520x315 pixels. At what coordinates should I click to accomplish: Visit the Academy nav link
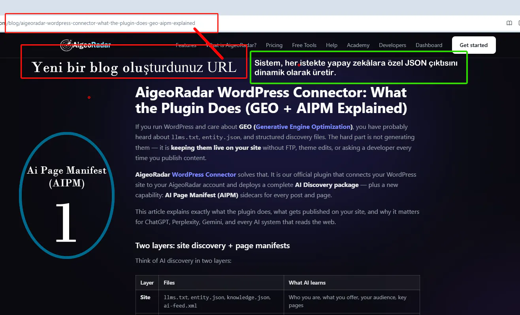pos(358,45)
